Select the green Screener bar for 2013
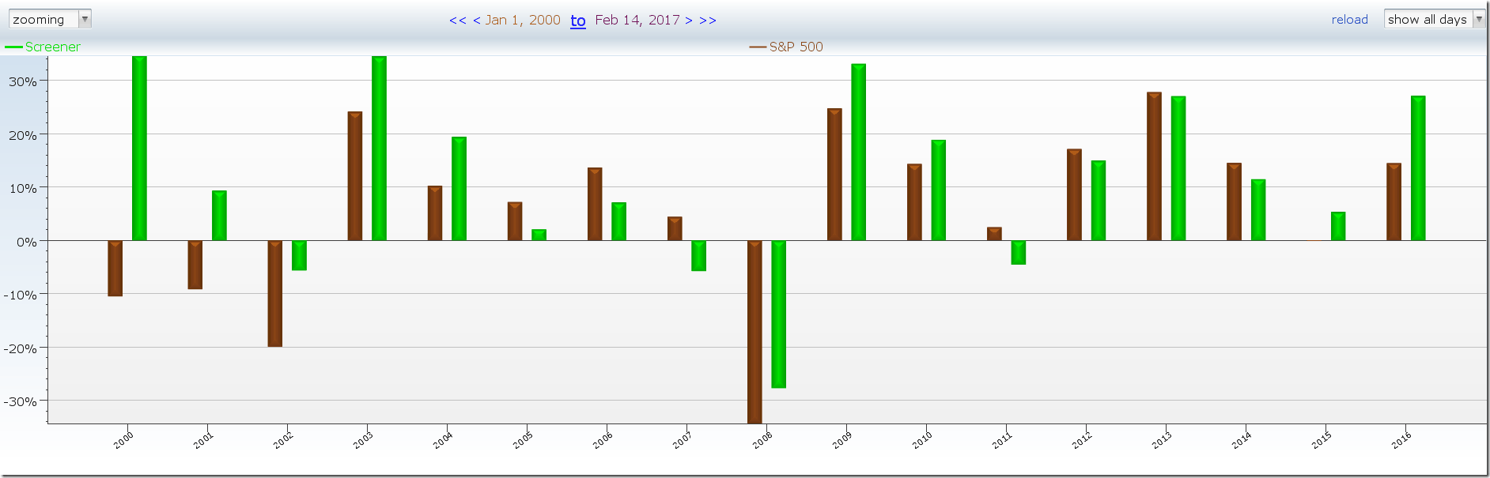This screenshot has width=1490, height=478. (x=1178, y=168)
